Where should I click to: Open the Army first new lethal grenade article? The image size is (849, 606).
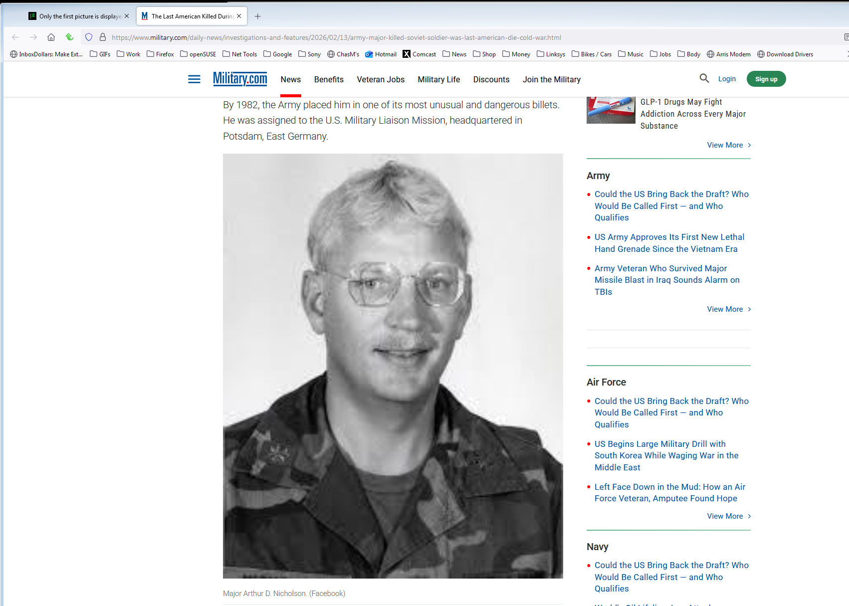click(x=669, y=243)
